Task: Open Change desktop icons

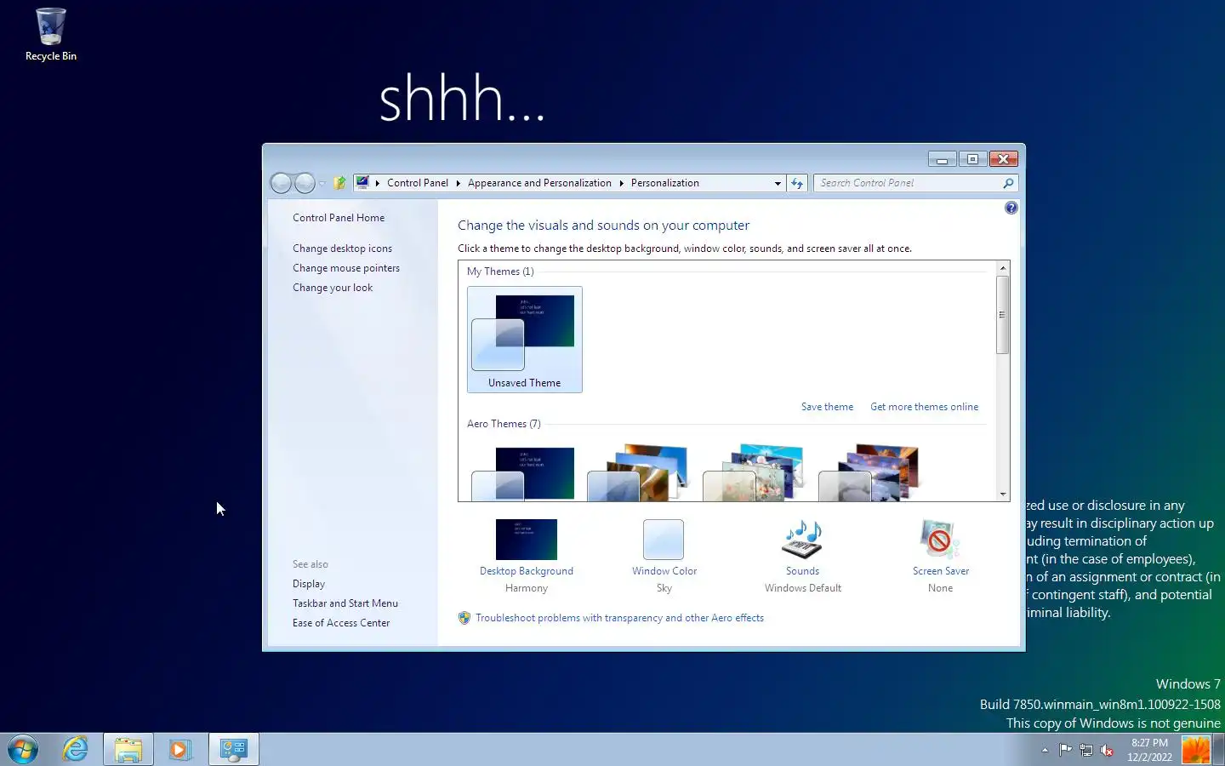Action: pos(342,249)
